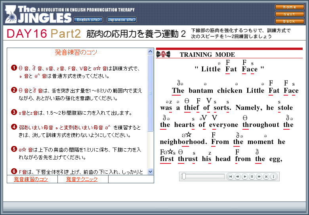This screenshot has width=309, height=215.
Task: Switch to the Japanese site
Action: [x=122, y=19]
